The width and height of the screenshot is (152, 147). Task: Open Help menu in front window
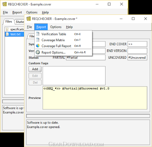click(x=69, y=27)
